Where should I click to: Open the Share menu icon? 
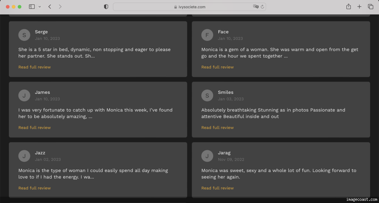[348, 7]
